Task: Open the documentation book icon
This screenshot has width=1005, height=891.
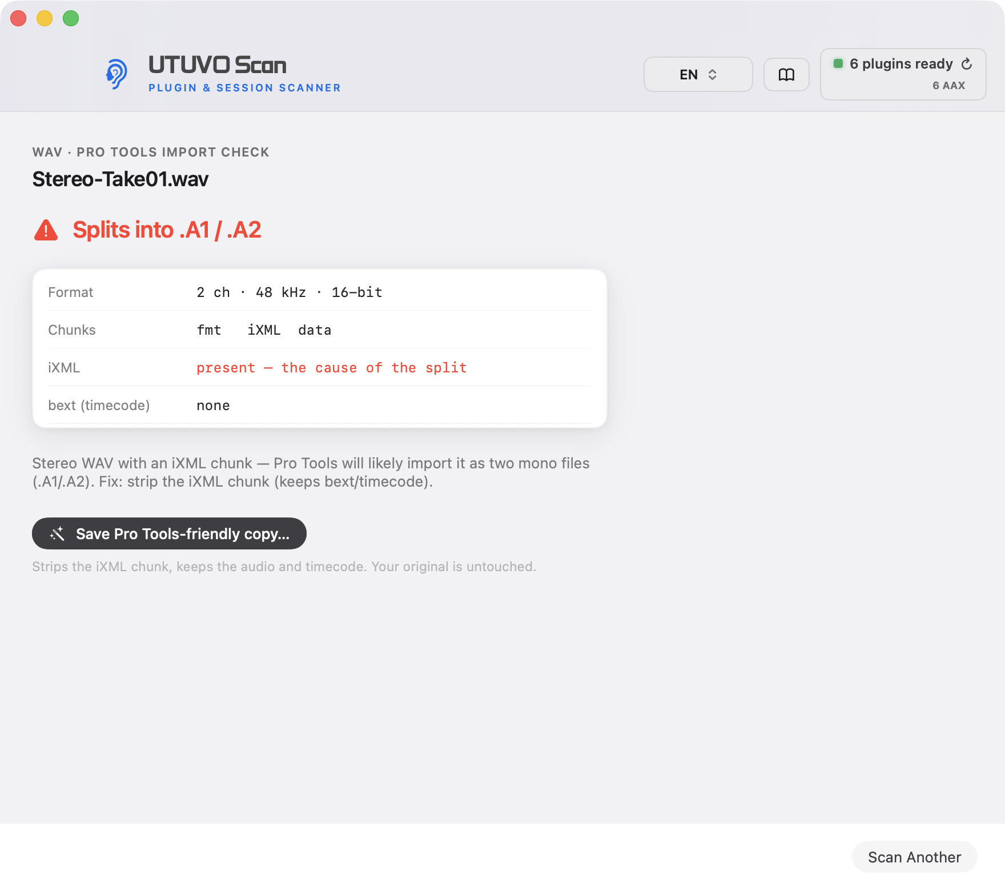Action: [786, 74]
